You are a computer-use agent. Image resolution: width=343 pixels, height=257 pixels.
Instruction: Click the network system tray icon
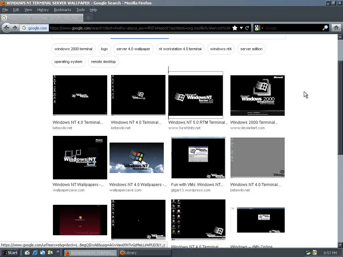coord(308,253)
